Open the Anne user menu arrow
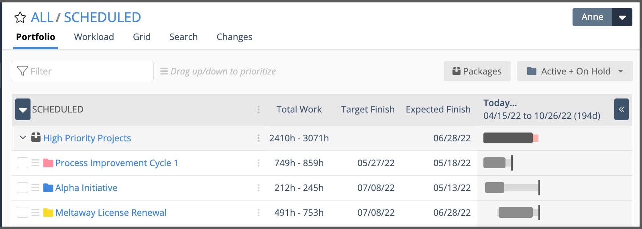The image size is (642, 229). 622,17
